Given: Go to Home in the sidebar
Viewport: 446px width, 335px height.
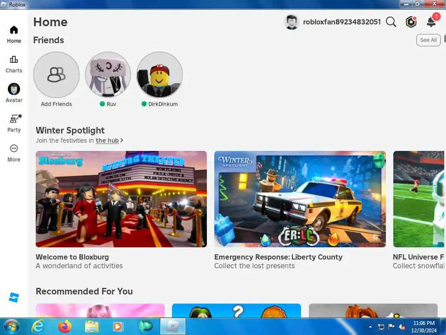Looking at the screenshot, I should [14, 34].
